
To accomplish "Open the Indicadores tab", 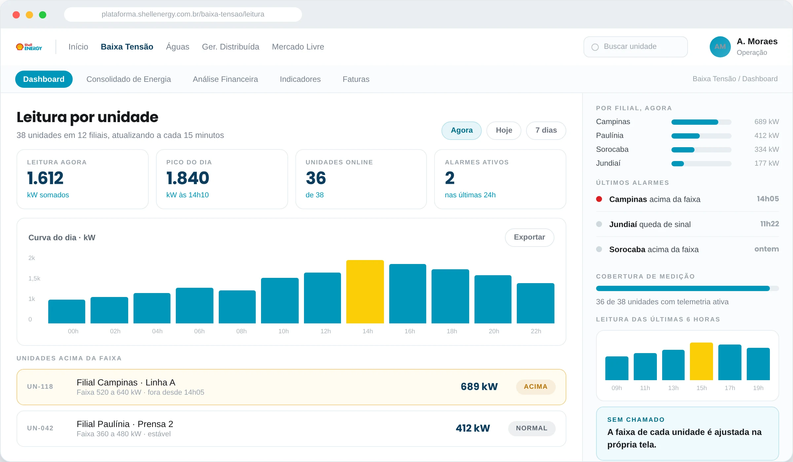I will point(300,79).
